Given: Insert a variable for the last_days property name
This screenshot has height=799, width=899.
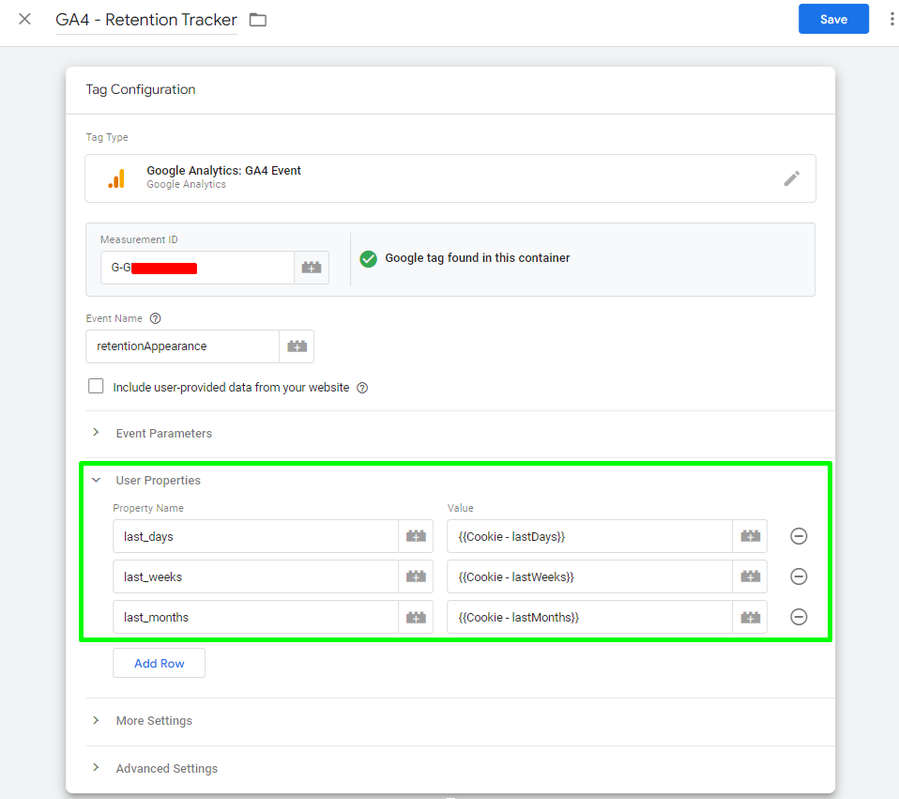Looking at the screenshot, I should tap(416, 536).
